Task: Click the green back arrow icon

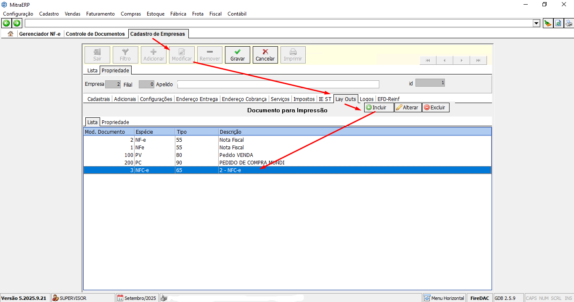Action: tap(7, 23)
